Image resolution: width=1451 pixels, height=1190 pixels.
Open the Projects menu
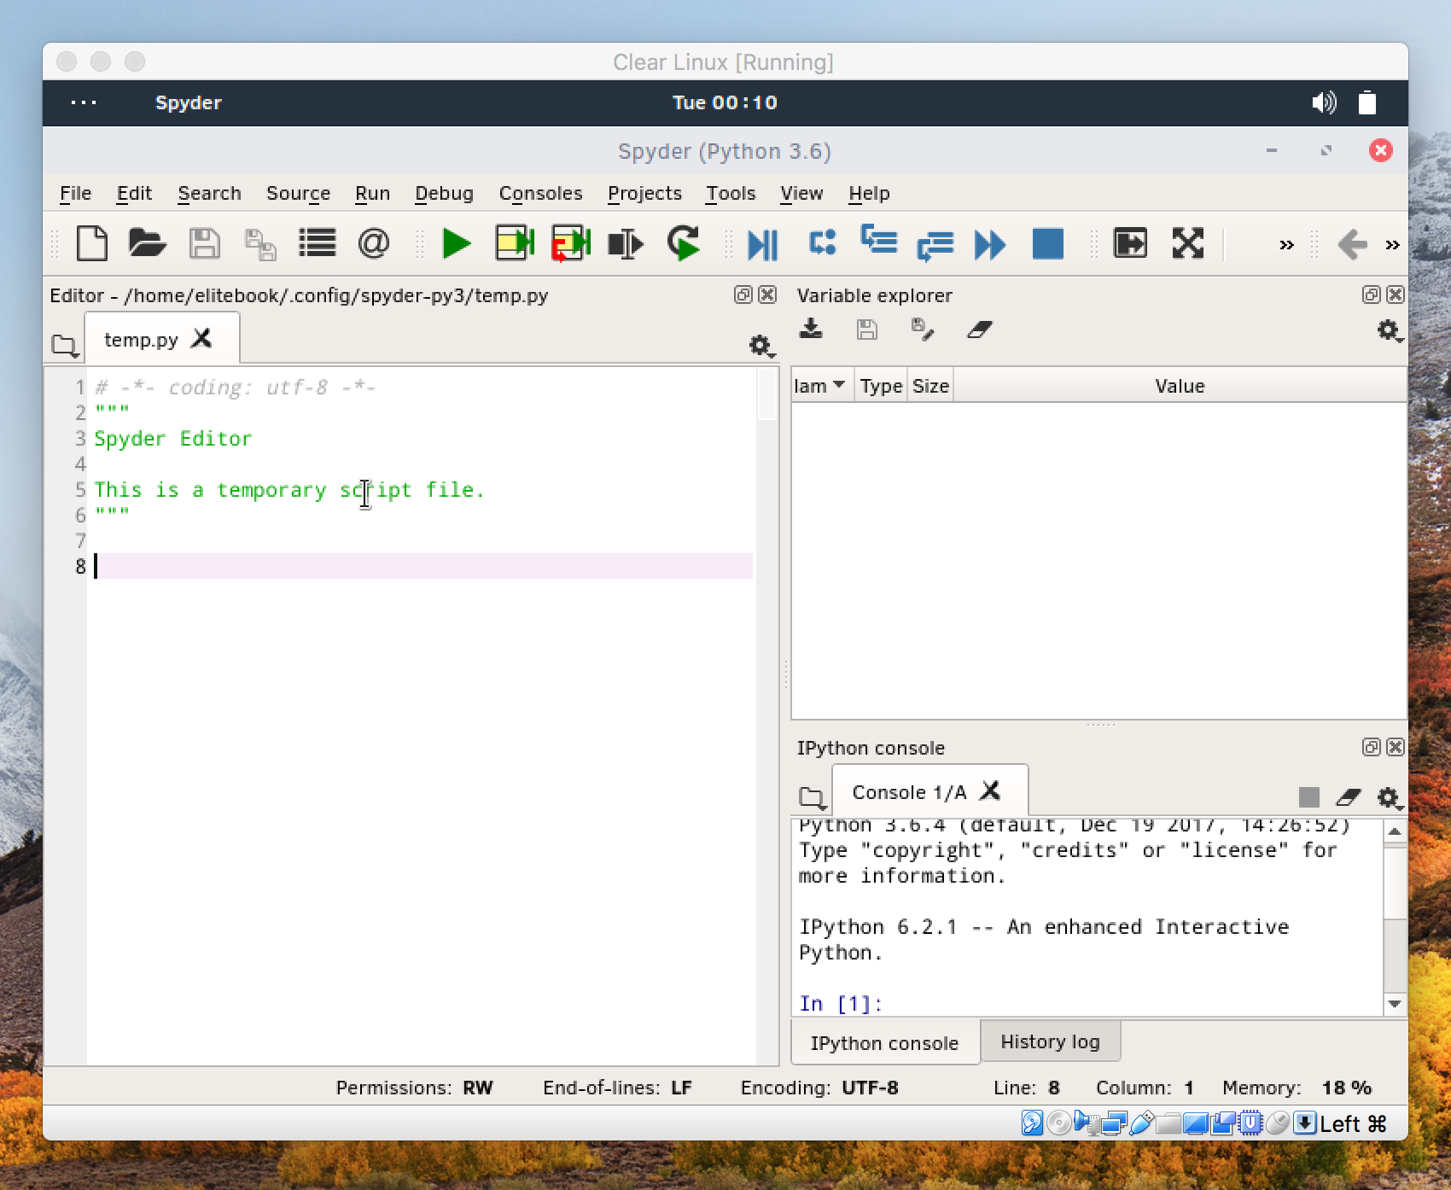pyautogui.click(x=644, y=194)
